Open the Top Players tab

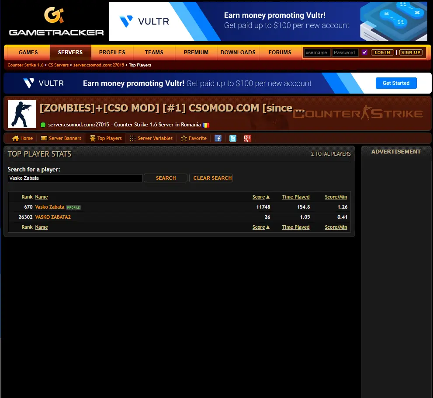pyautogui.click(x=109, y=138)
